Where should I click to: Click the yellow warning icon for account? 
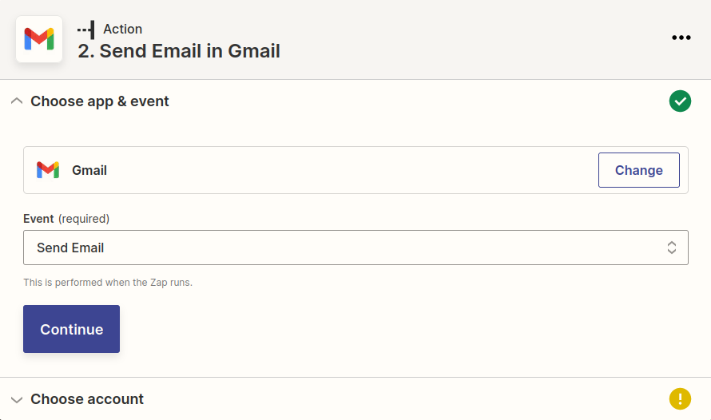pyautogui.click(x=680, y=398)
